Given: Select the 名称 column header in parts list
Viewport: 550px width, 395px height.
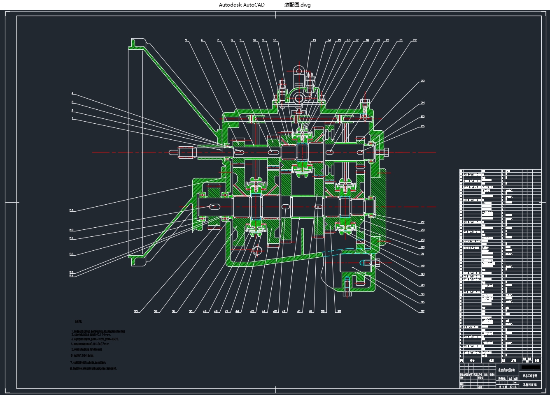Looking at the screenshot, I should (491, 360).
